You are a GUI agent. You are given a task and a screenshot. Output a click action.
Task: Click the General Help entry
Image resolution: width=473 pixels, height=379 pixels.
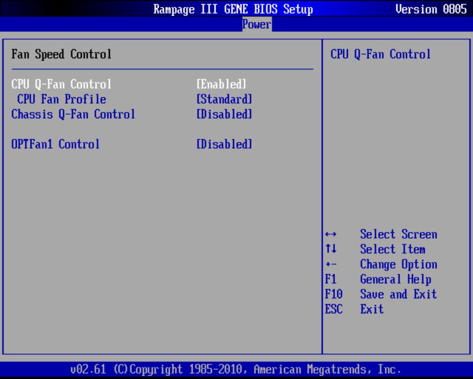[x=395, y=280]
